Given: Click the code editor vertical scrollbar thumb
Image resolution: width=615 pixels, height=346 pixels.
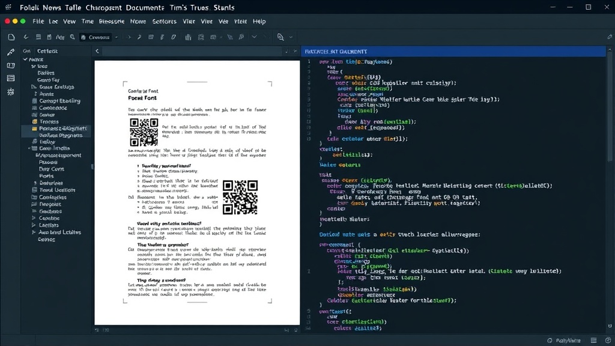Looking at the screenshot, I should click(610, 106).
